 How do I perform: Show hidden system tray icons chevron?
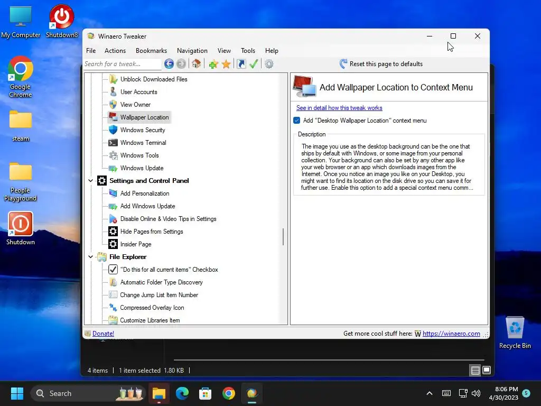pos(430,393)
